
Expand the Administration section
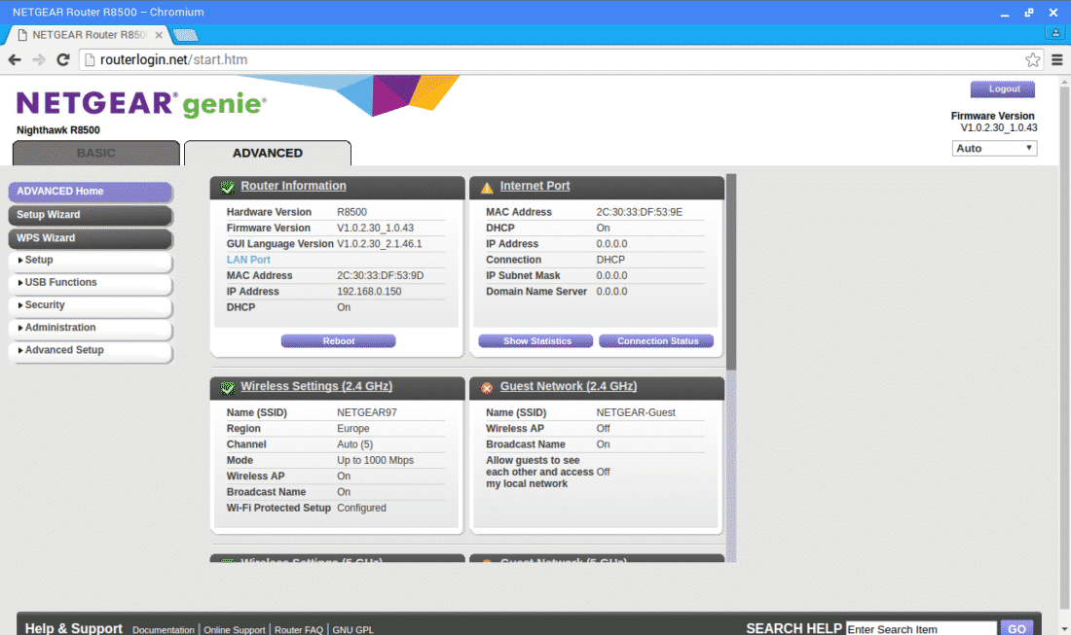[91, 328]
